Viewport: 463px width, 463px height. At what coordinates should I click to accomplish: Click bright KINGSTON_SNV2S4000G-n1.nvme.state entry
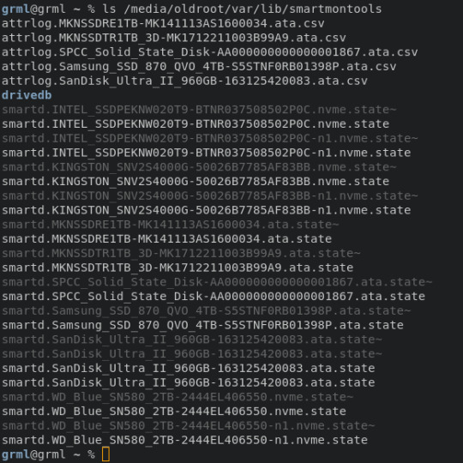[x=206, y=211]
